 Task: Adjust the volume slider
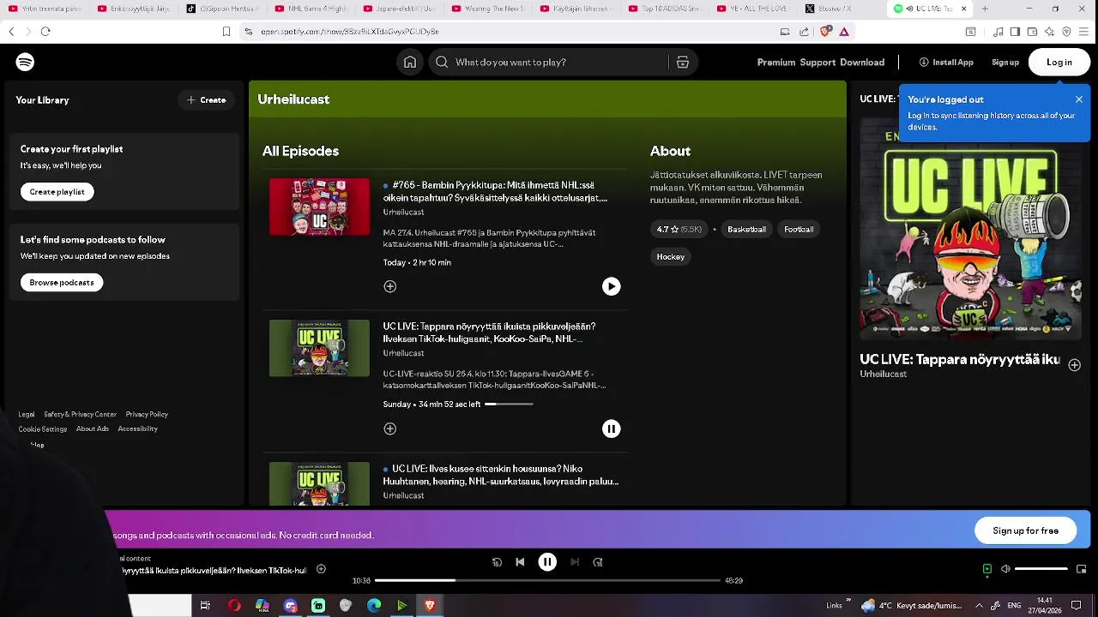click(x=1041, y=569)
